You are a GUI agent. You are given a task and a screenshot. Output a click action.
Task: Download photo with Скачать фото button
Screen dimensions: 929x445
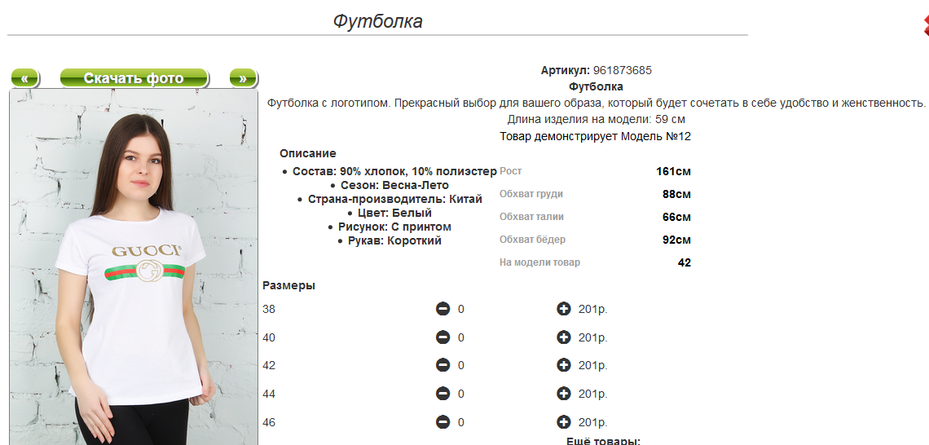[x=134, y=78]
